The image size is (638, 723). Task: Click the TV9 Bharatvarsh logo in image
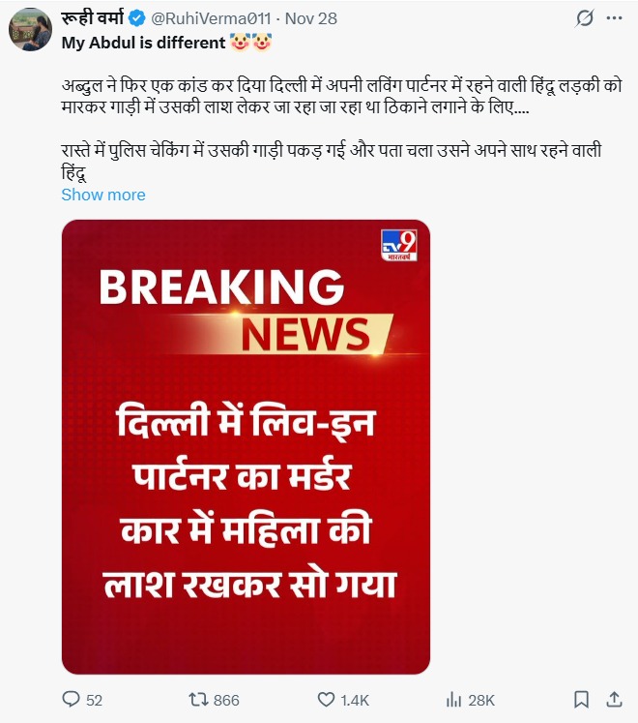[x=399, y=245]
